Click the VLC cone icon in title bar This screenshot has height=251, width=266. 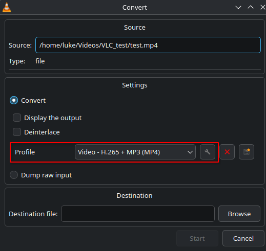pos(7,7)
